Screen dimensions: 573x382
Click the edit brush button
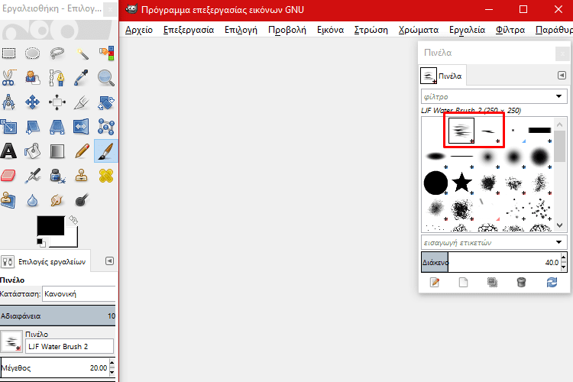pos(435,282)
